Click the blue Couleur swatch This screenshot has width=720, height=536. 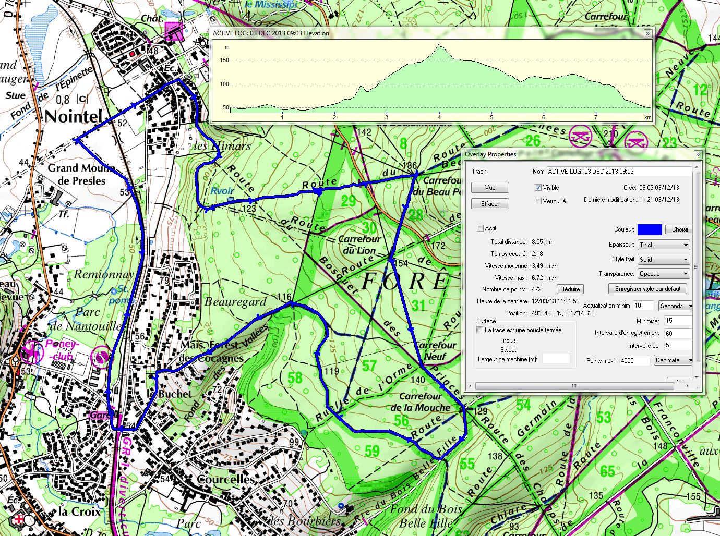coord(650,229)
